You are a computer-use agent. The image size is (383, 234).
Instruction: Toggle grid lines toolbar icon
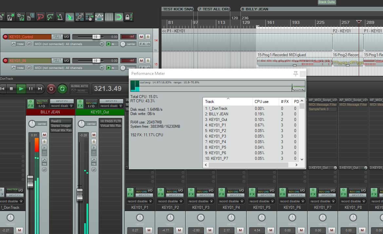(109, 17)
